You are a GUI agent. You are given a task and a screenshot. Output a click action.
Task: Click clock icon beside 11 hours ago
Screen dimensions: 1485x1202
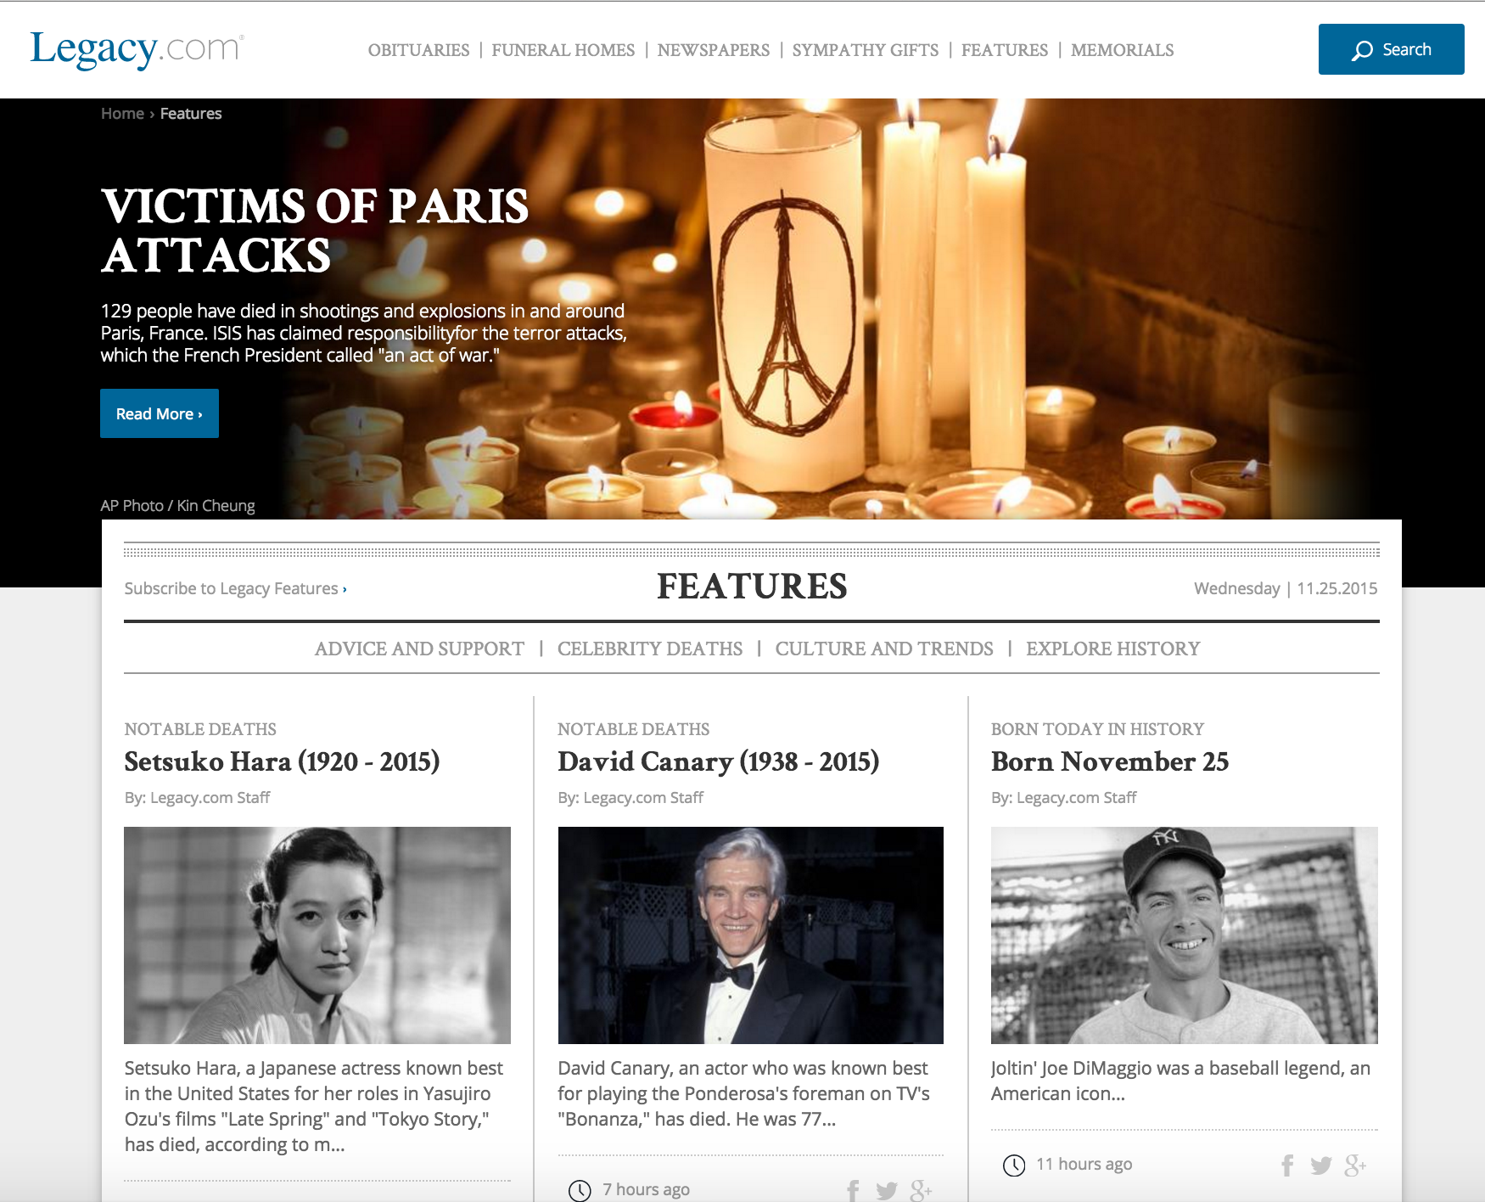[1014, 1165]
